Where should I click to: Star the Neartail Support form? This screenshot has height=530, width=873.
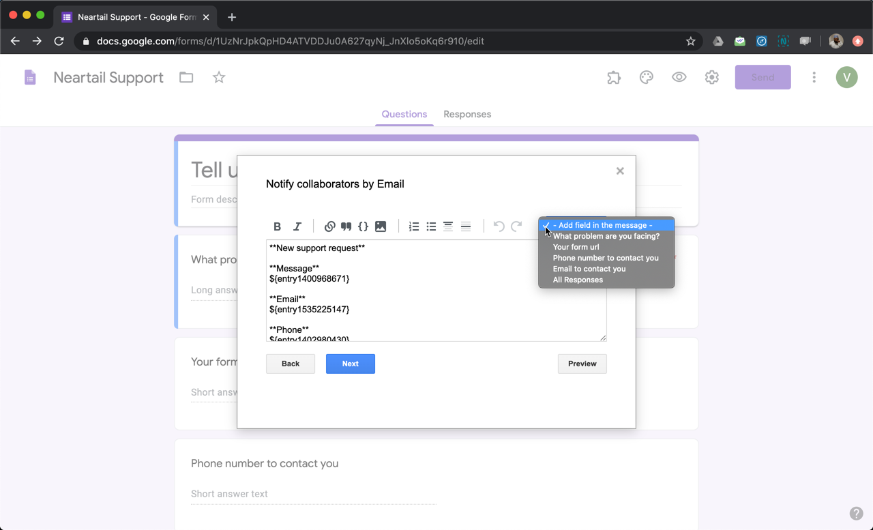pos(219,77)
